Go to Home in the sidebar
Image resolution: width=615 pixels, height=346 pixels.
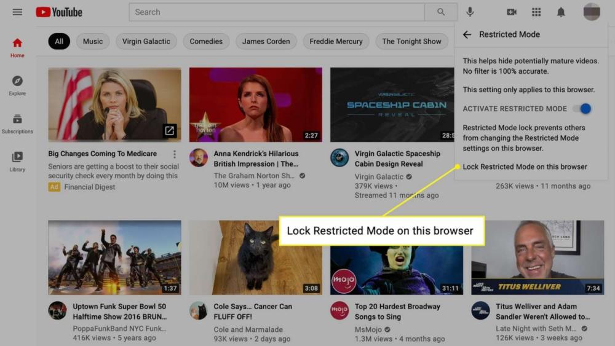(17, 48)
